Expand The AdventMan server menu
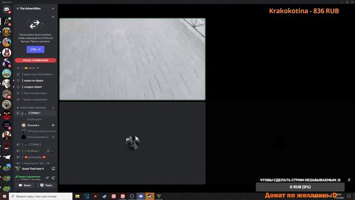Screen dimensions: 355x200 (x=53, y=9)
